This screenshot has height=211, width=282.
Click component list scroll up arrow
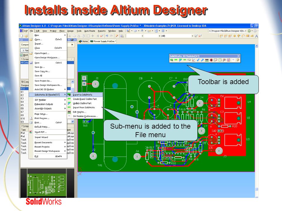73,82
